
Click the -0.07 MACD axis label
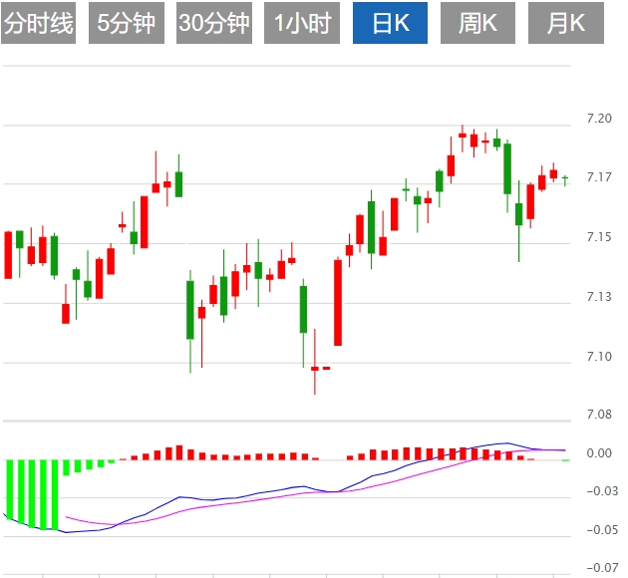[601, 568]
